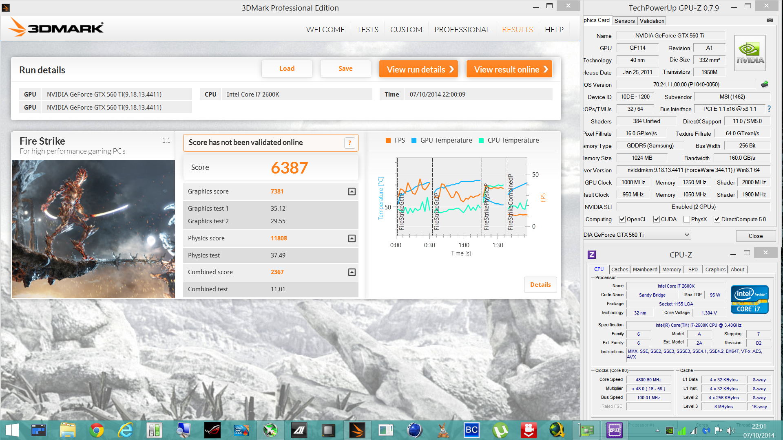The width and height of the screenshot is (783, 440).
Task: Toggle the OpenCL checkbox
Action: [622, 219]
